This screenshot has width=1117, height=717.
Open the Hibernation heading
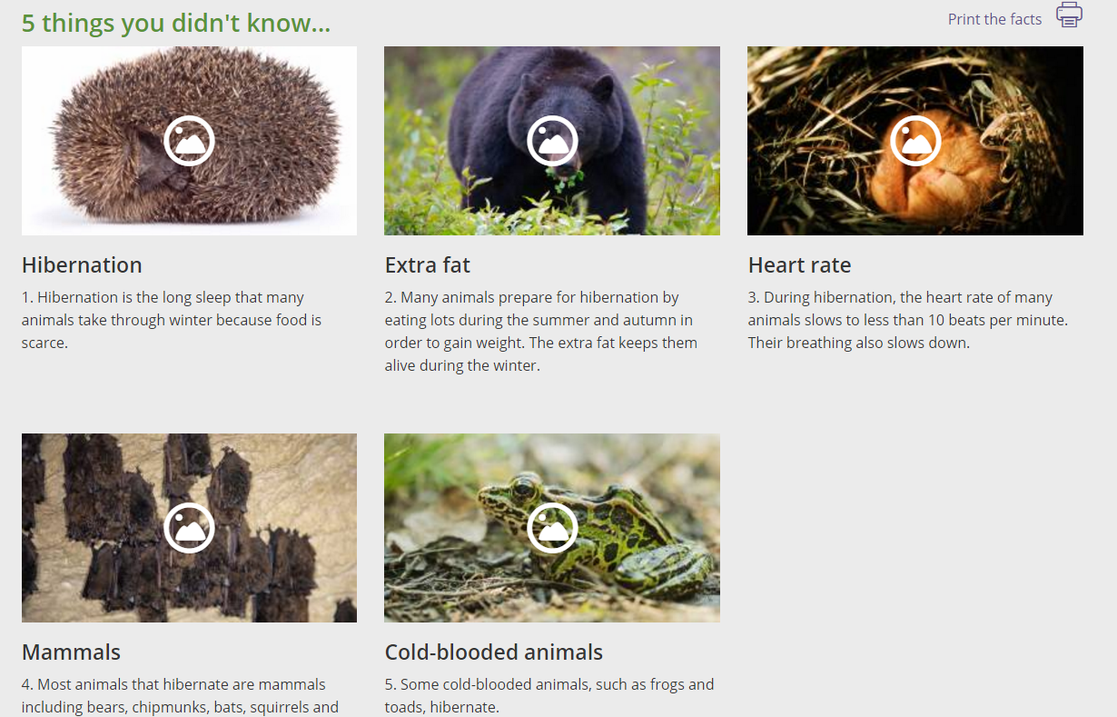point(82,265)
